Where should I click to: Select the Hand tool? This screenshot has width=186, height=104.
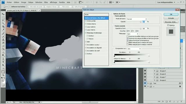tap(3, 72)
